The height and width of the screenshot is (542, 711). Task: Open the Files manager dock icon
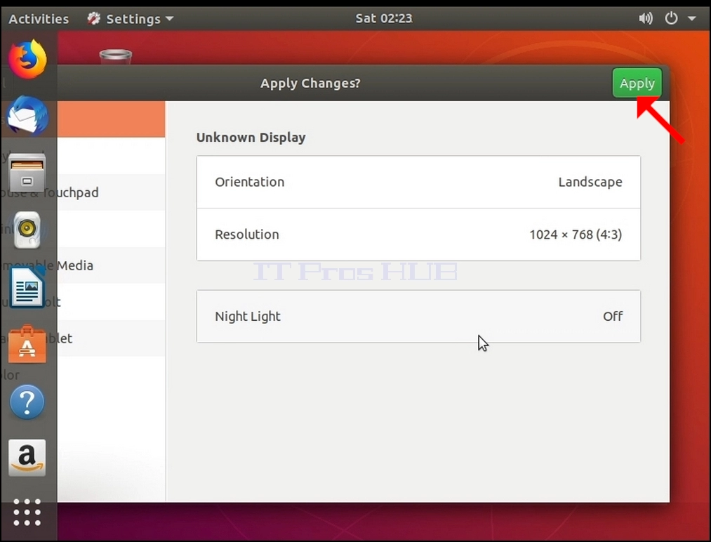pos(27,173)
